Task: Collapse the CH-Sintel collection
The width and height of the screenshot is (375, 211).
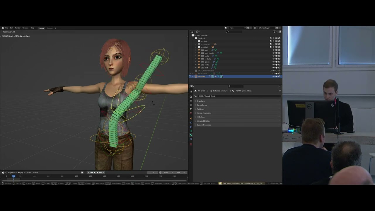Action: coord(193,38)
